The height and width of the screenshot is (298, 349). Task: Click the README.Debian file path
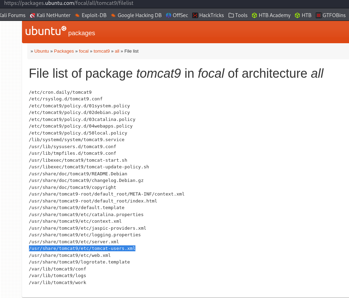(78, 174)
